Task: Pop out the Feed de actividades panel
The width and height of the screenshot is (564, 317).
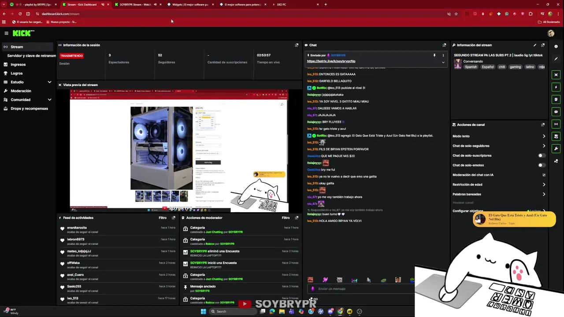Action: coord(174,217)
